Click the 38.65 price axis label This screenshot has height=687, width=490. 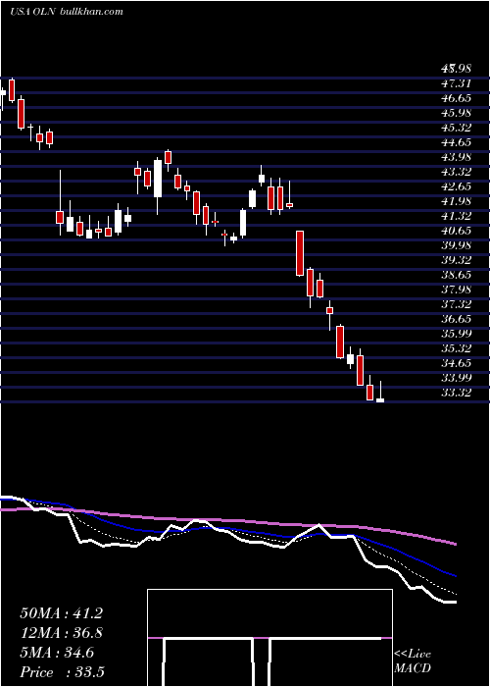point(457,275)
